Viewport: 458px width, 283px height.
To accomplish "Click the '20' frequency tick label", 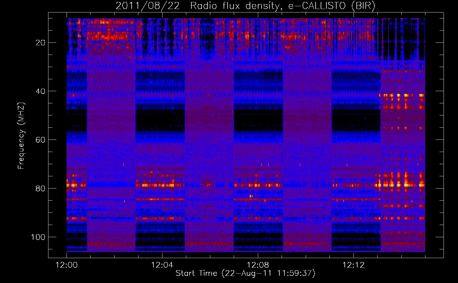I will 40,43.
